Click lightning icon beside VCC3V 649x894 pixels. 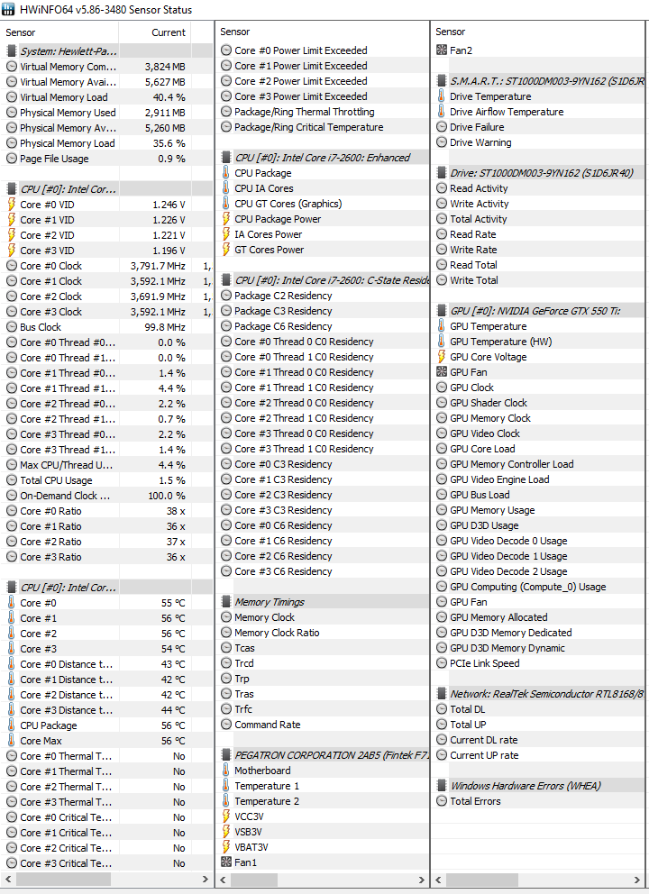(226, 816)
